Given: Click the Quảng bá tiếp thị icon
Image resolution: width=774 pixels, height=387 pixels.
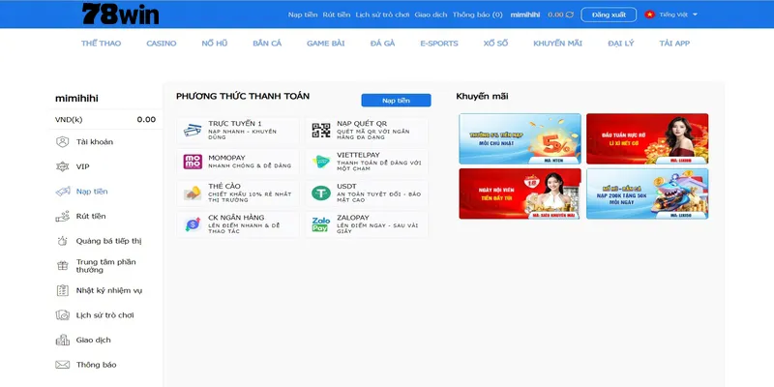Looking at the screenshot, I should (62, 241).
